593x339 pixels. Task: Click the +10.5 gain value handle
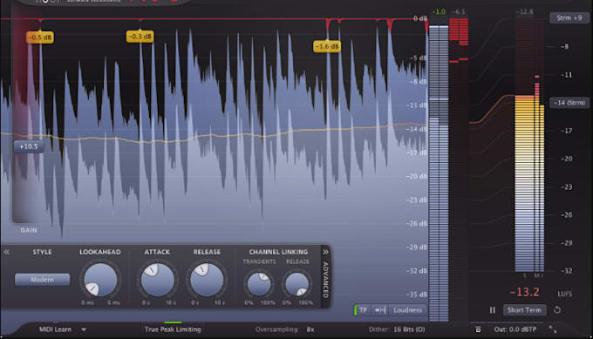click(x=29, y=146)
